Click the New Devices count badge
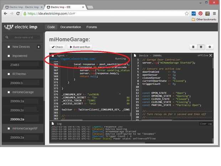Screen dimensions: 221x166 [38, 47]
